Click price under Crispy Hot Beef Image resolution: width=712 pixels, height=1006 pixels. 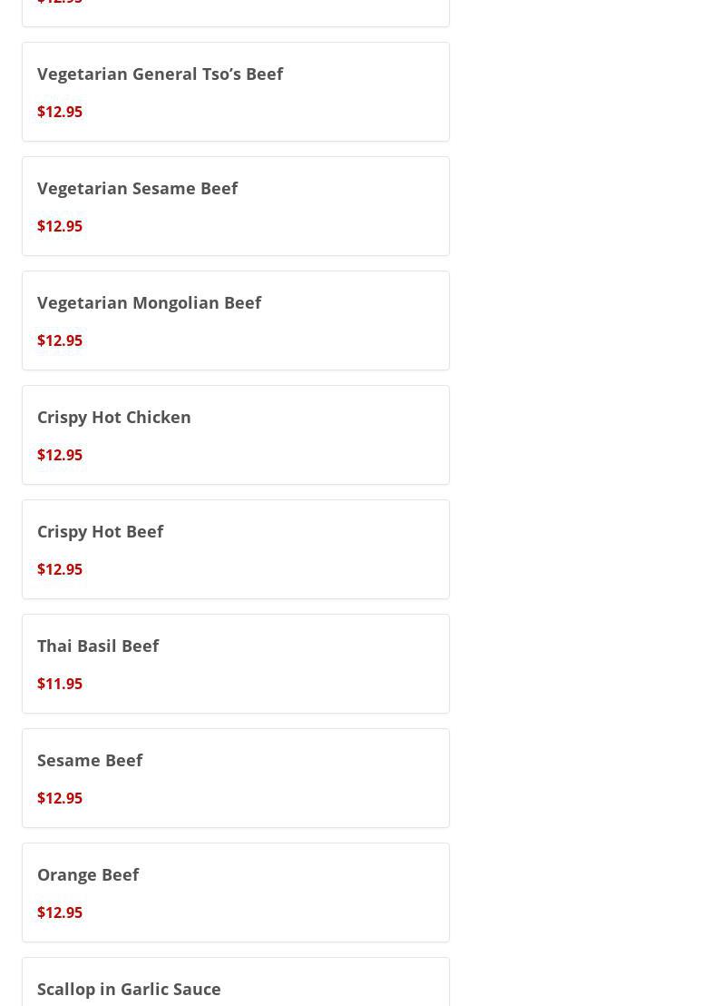click(60, 569)
